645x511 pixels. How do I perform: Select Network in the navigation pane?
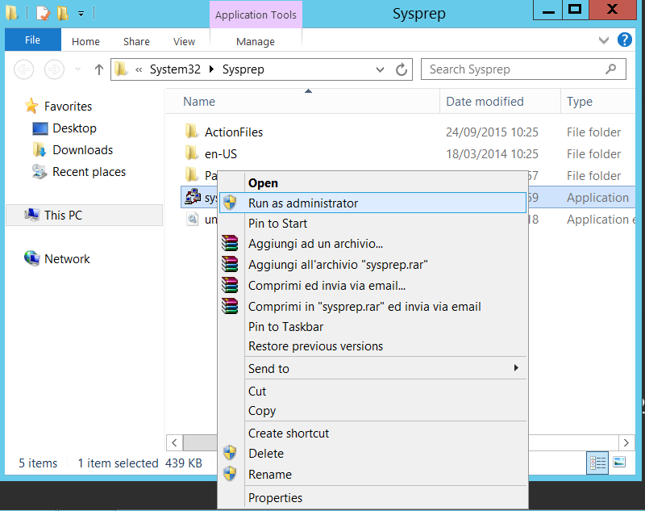coord(67,258)
